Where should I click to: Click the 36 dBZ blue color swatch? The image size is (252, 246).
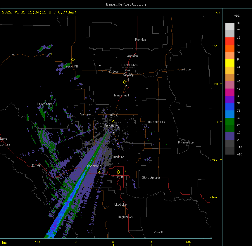(230, 107)
